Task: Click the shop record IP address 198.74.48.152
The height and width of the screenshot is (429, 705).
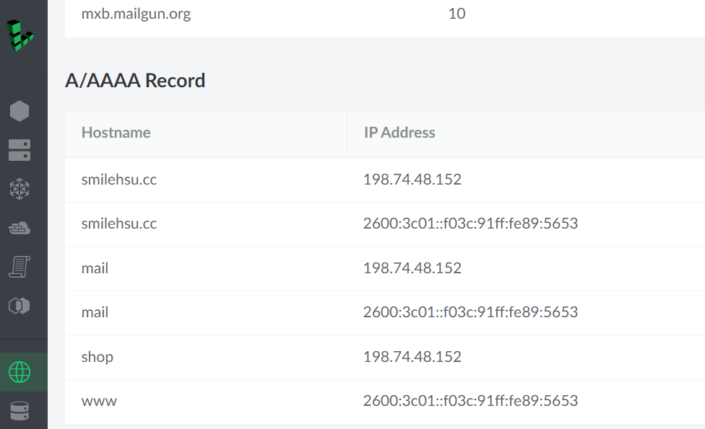Action: [412, 357]
